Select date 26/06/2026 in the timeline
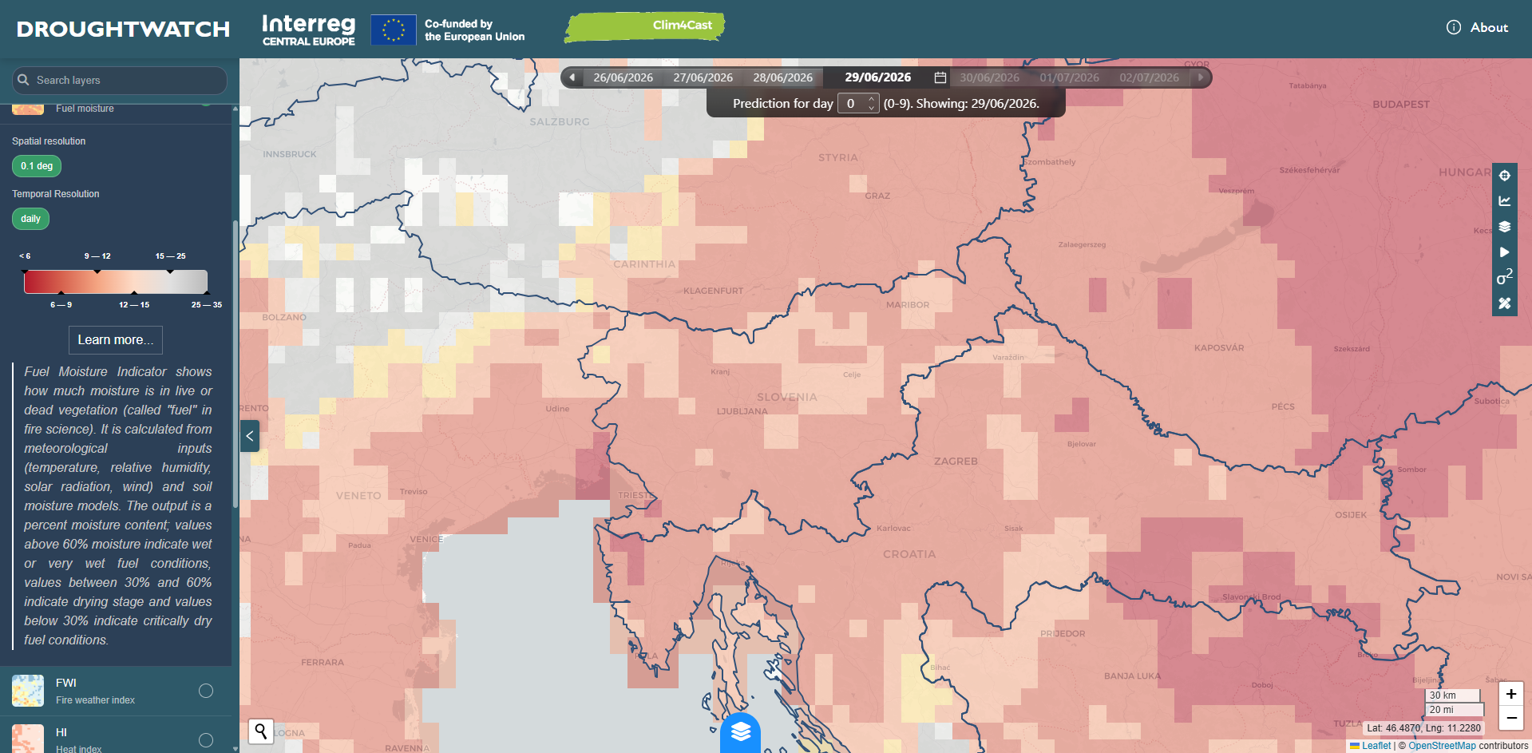The width and height of the screenshot is (1532, 753). (x=623, y=77)
